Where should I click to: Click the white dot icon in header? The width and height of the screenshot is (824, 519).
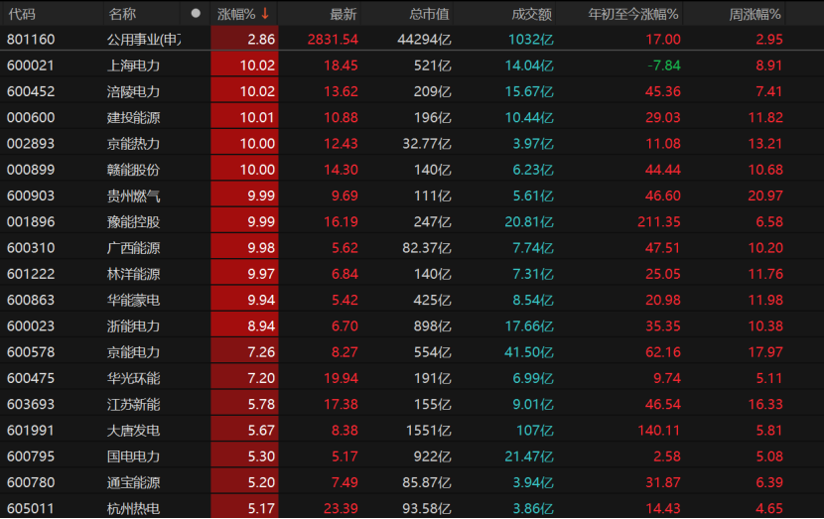(196, 14)
